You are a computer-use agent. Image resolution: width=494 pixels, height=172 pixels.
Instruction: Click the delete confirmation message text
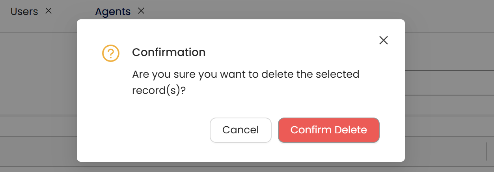pos(245,74)
